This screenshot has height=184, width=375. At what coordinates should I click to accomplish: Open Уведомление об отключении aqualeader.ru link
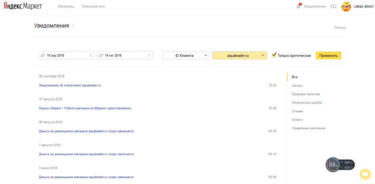[x=70, y=85]
